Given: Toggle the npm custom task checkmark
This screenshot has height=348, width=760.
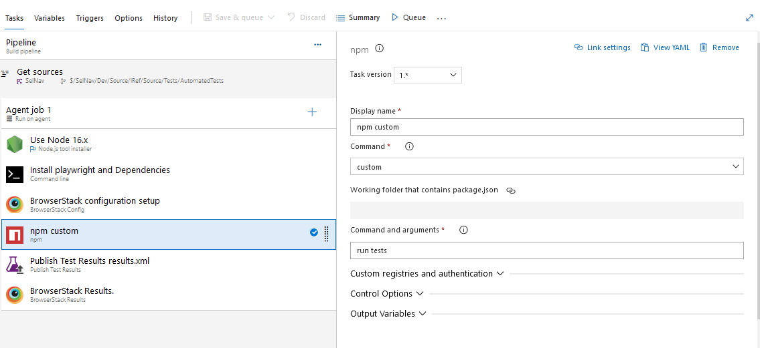Looking at the screenshot, I should tap(313, 232).
